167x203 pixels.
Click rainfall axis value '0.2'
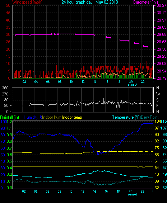(x=9, y=175)
